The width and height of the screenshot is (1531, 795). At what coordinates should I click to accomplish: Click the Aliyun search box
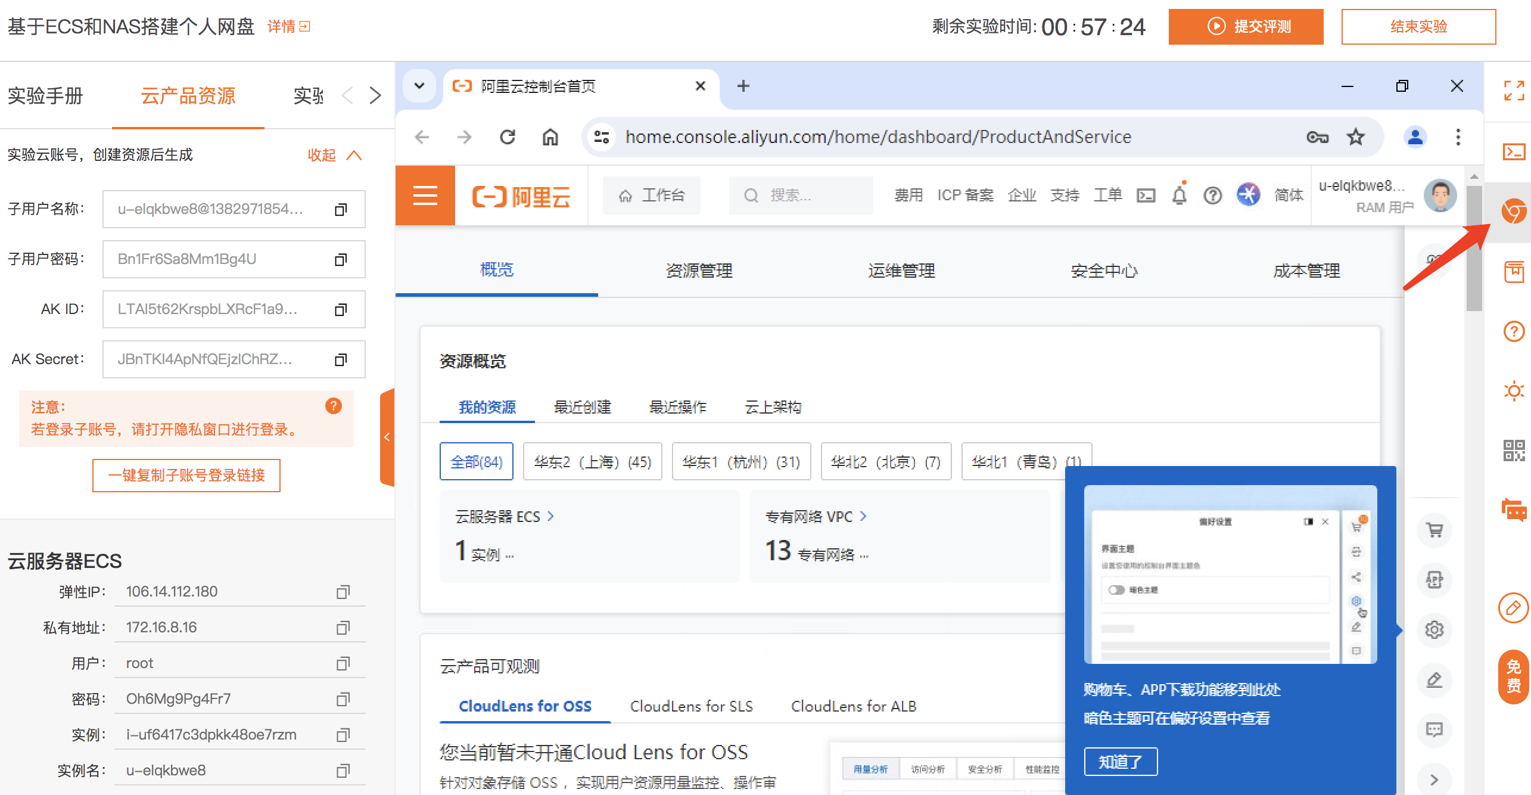coord(800,195)
